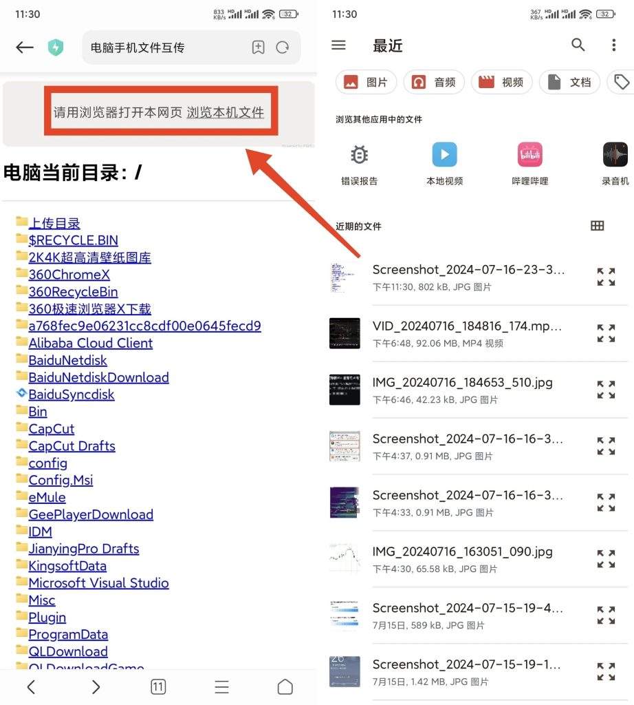Open eMule folder link
Viewport: 634px width, 705px height.
[x=47, y=497]
